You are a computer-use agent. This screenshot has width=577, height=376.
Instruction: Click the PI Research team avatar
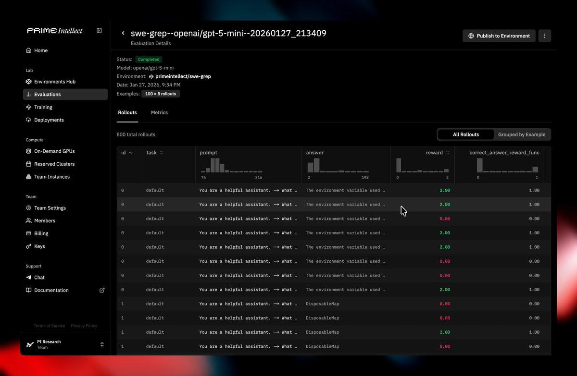click(x=30, y=344)
